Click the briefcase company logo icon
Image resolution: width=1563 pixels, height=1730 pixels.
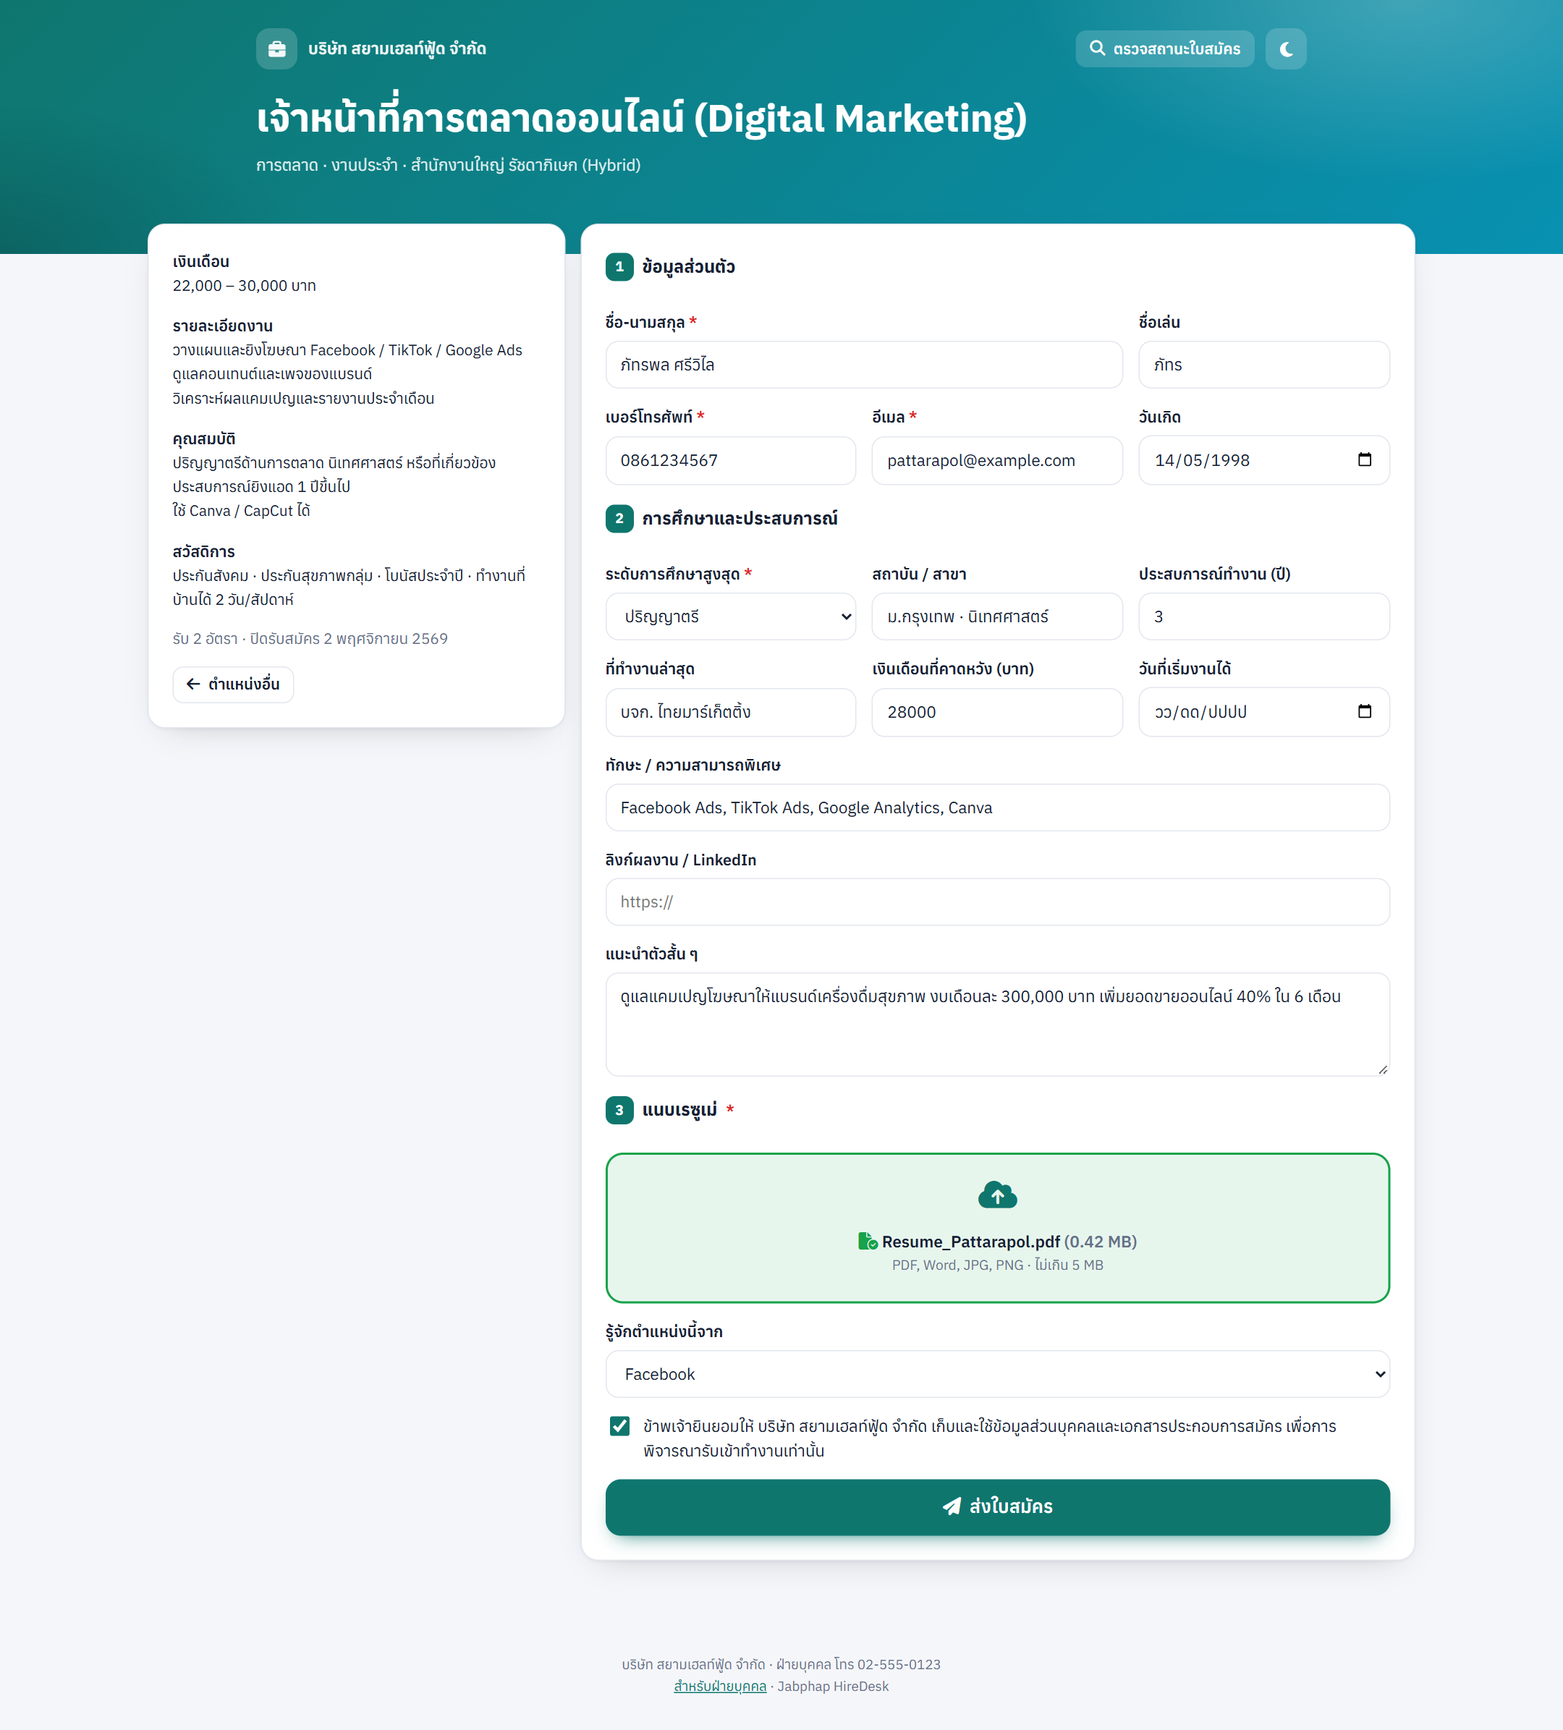click(276, 49)
